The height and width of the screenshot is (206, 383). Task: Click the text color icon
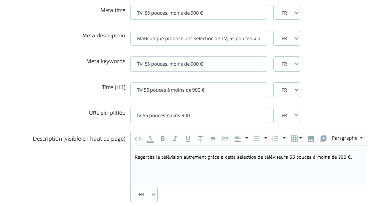(150, 139)
